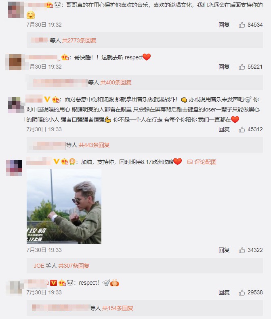Expand 共443条回复 replies

pos(94,145)
